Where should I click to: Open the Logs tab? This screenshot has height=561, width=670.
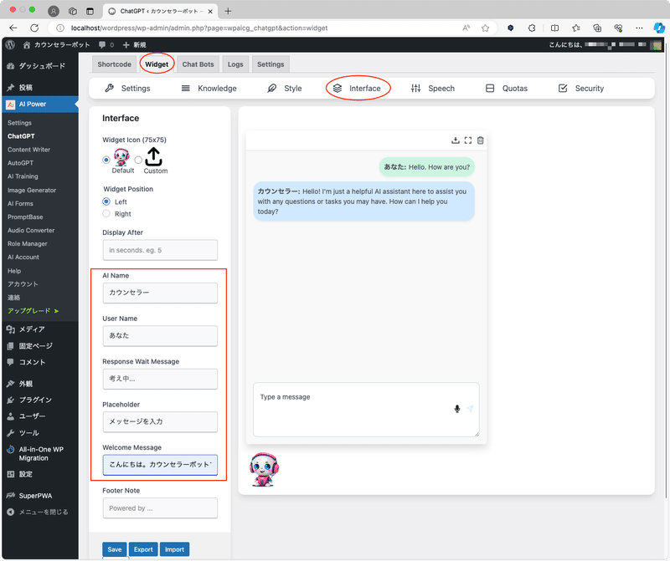[x=235, y=64]
